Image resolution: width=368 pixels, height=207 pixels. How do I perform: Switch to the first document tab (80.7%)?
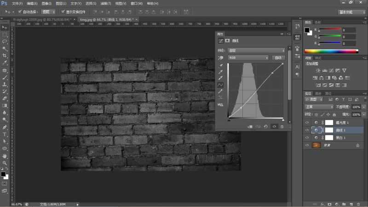[40, 20]
